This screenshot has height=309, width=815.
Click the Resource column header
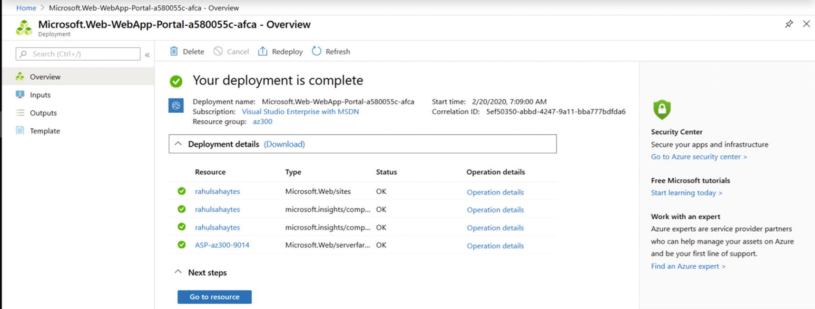pyautogui.click(x=210, y=172)
